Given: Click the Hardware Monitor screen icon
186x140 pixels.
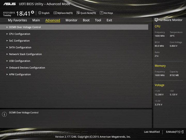Looking at the screenshot, I should point(156,20).
